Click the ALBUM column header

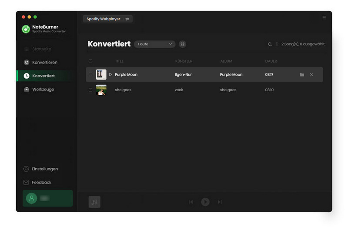coord(226,61)
